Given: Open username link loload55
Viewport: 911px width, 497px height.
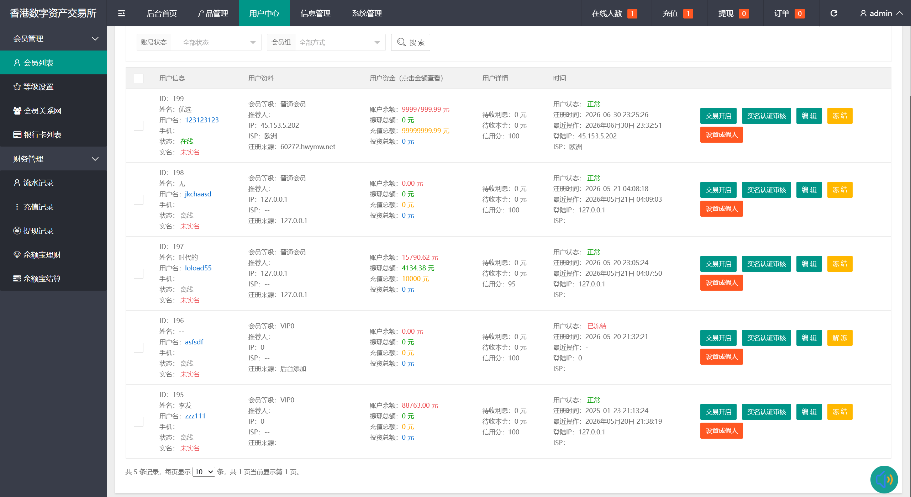Looking at the screenshot, I should pos(198,268).
